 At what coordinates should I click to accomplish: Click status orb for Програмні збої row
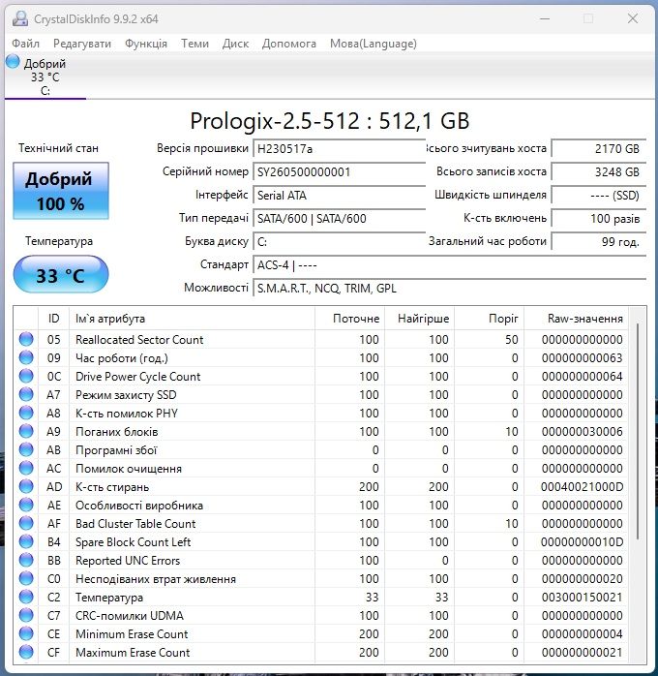pos(26,449)
